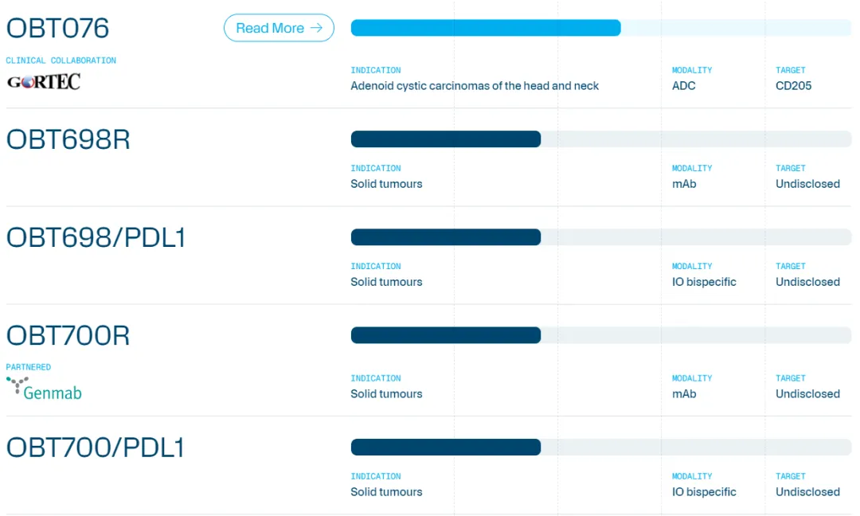The width and height of the screenshot is (860, 516).
Task: Select the OBT076 product heading
Action: point(58,29)
